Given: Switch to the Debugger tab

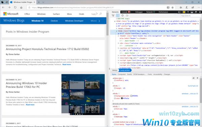Looking at the screenshot, I should 139,12.
